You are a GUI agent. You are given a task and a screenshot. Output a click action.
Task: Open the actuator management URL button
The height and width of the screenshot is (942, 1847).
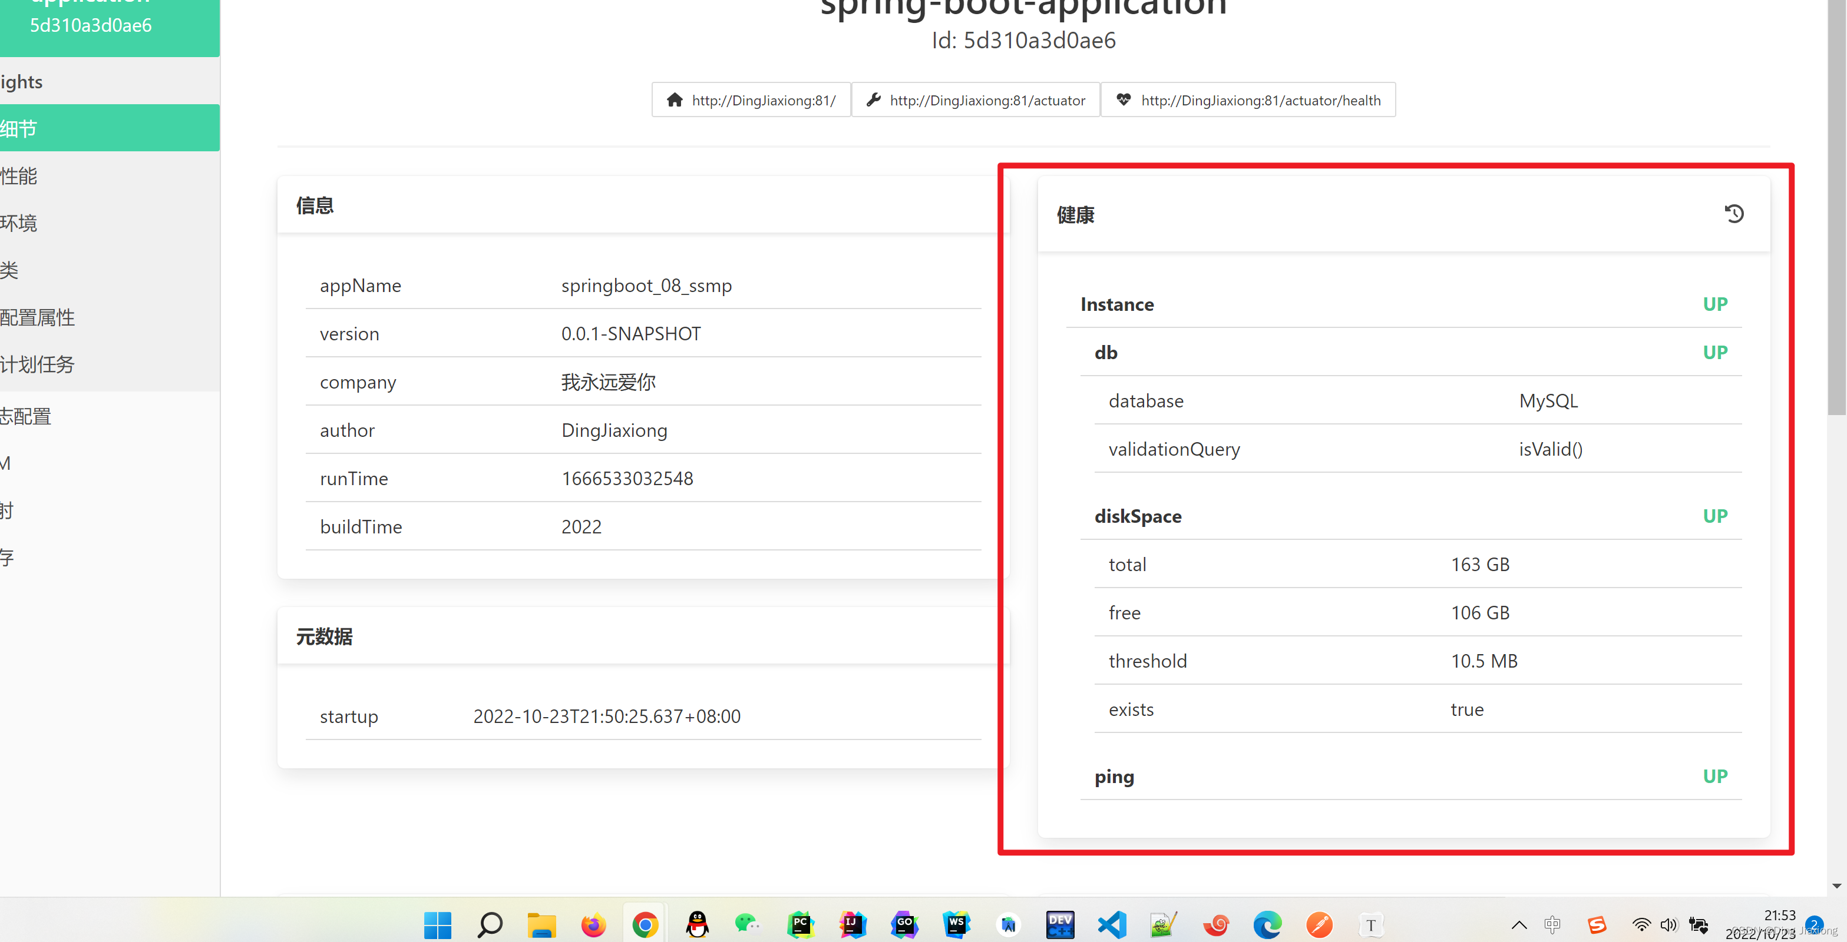point(975,100)
